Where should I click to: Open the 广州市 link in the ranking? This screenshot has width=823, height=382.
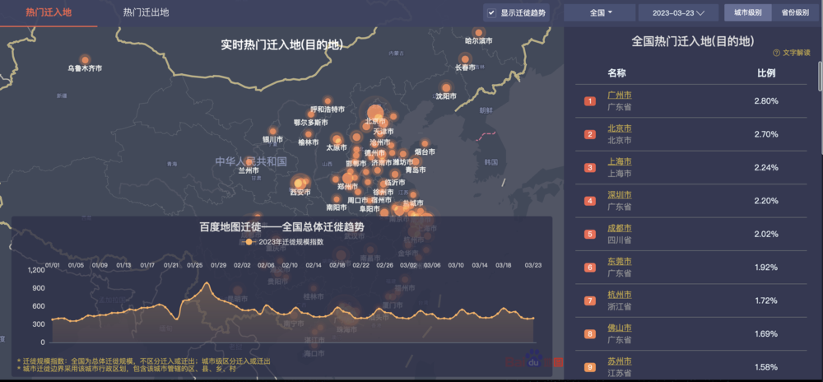pyautogui.click(x=620, y=95)
